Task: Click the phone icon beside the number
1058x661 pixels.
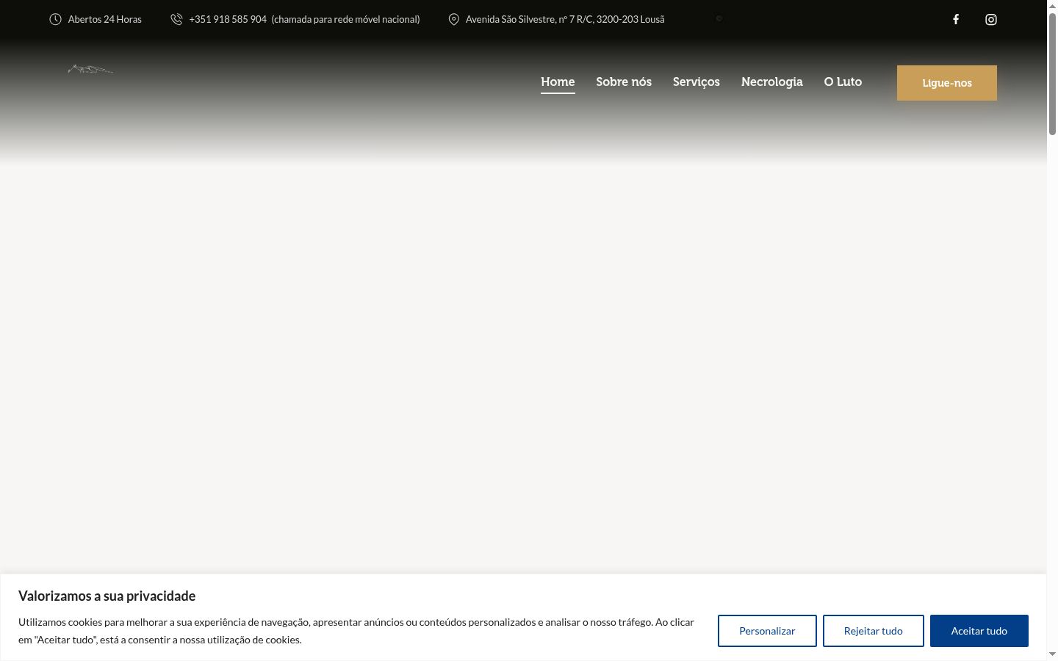Action: pos(176,19)
